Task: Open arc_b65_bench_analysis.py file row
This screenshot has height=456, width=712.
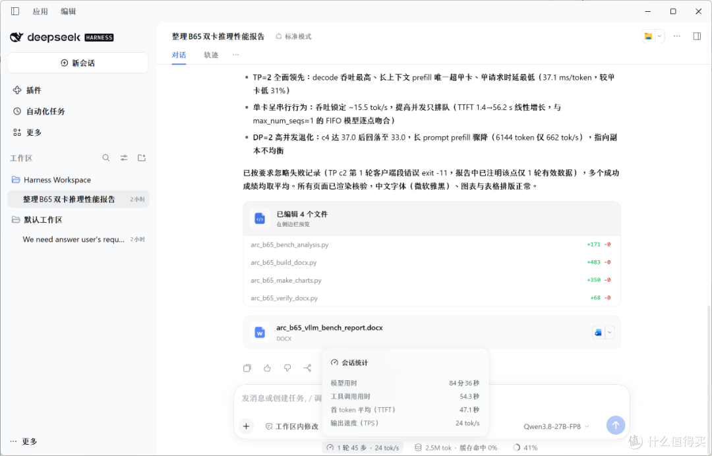Action: pyautogui.click(x=431, y=244)
